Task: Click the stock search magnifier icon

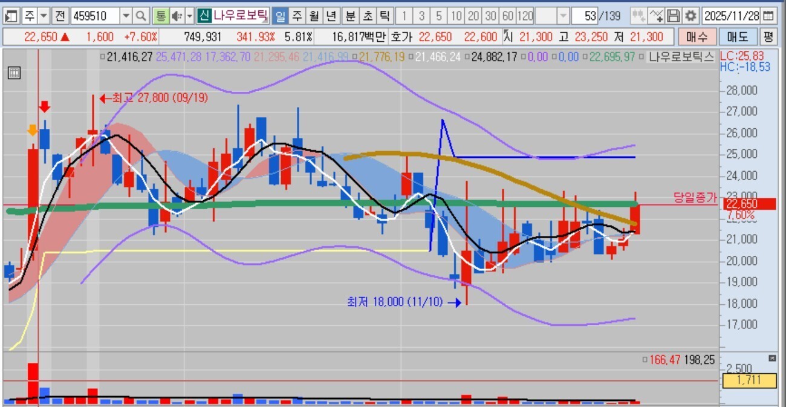Action: point(141,16)
